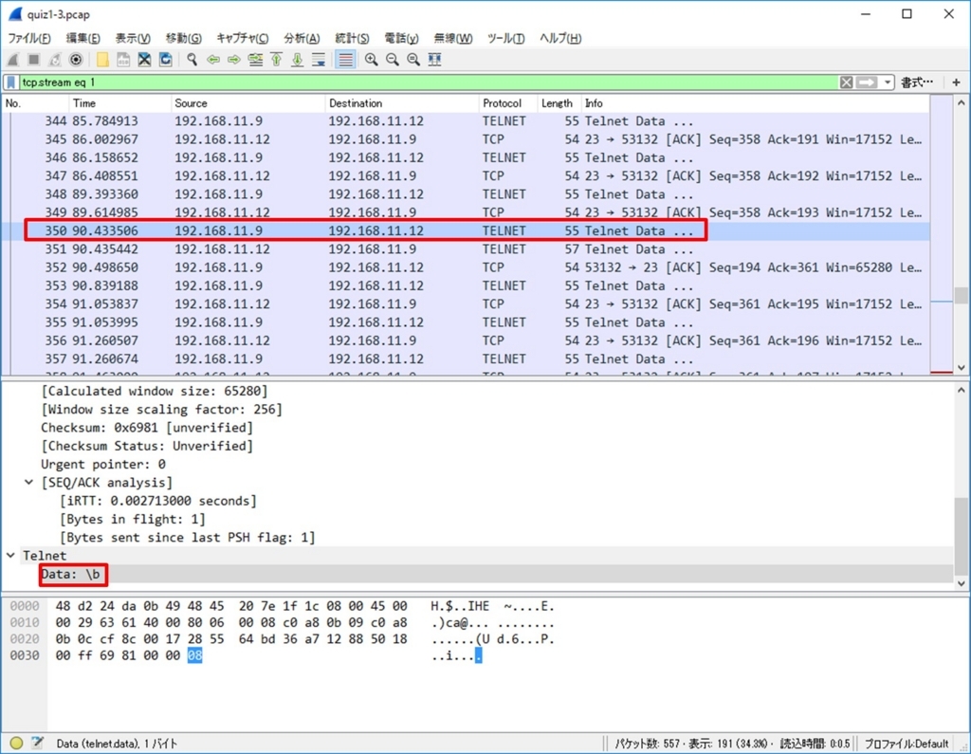Reset text to normal size icon
The image size is (971, 754).
click(x=413, y=60)
